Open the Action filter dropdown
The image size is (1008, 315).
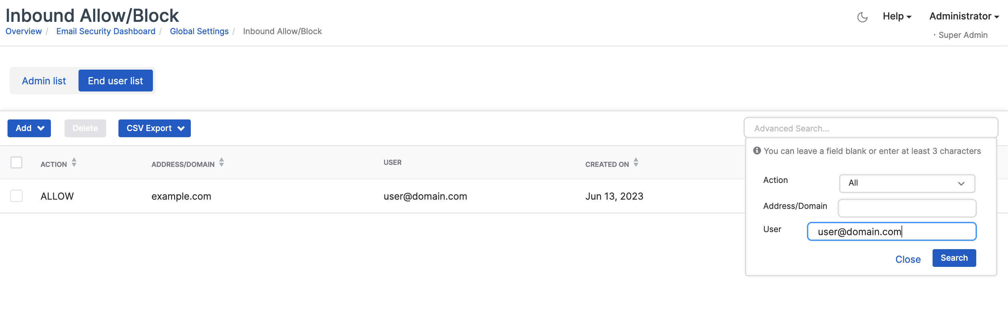(907, 183)
